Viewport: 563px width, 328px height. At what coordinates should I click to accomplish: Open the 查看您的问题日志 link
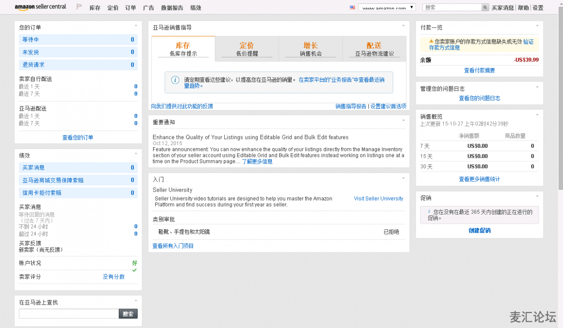(x=479, y=98)
